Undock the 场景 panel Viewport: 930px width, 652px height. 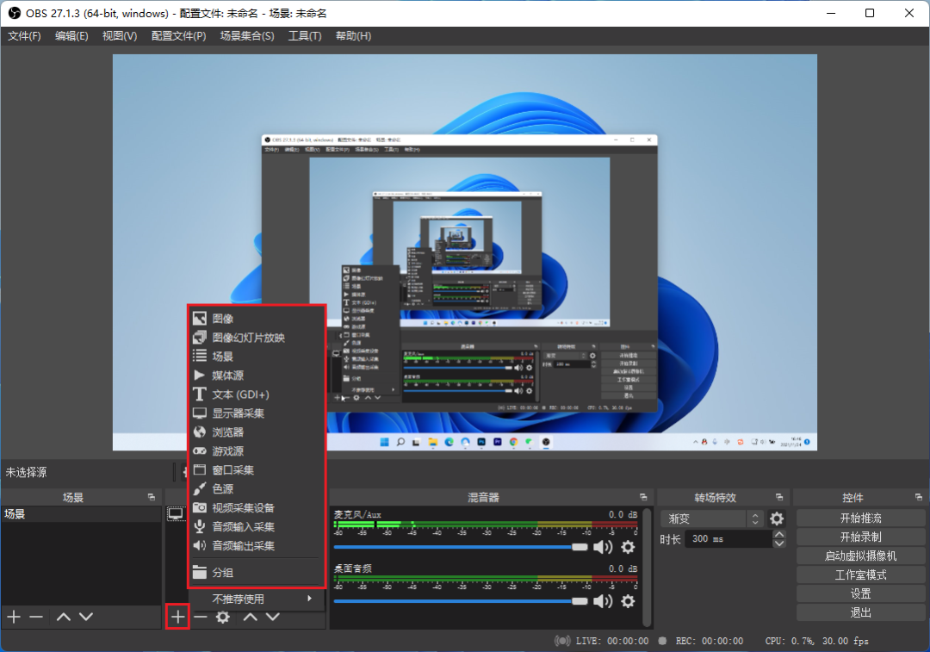[x=152, y=497]
